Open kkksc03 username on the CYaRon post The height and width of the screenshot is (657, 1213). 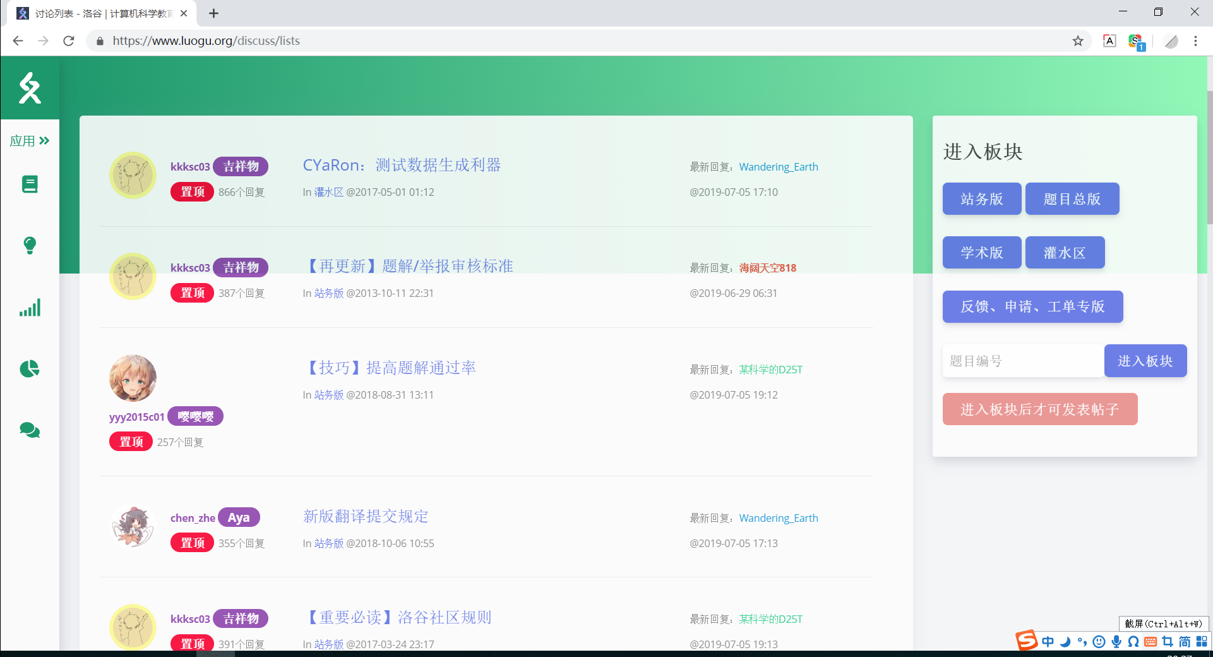pyautogui.click(x=190, y=167)
